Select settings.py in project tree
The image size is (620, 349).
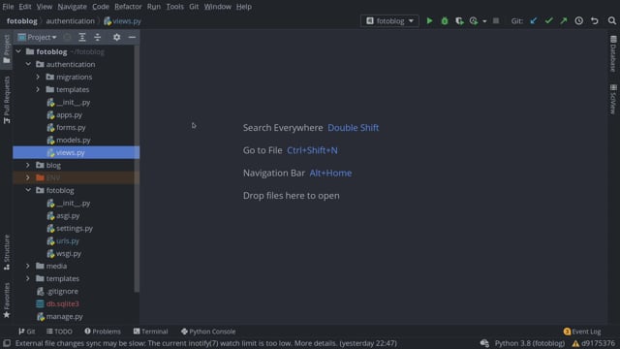coord(75,229)
